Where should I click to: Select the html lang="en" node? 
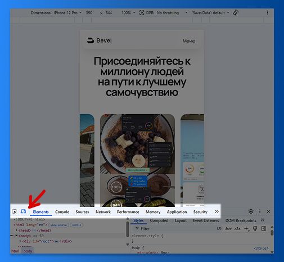(30, 224)
